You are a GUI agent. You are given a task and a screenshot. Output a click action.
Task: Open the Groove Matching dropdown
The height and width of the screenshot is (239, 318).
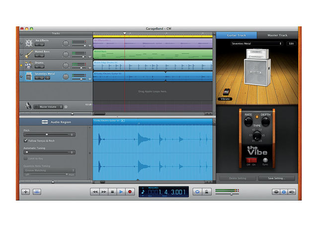coord(49,170)
